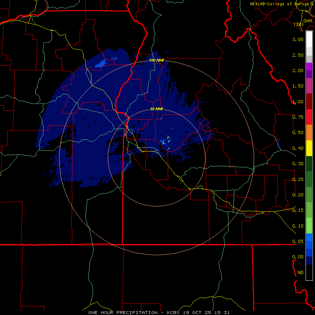Click the light blue precipitation patch in the northwest

100,64
